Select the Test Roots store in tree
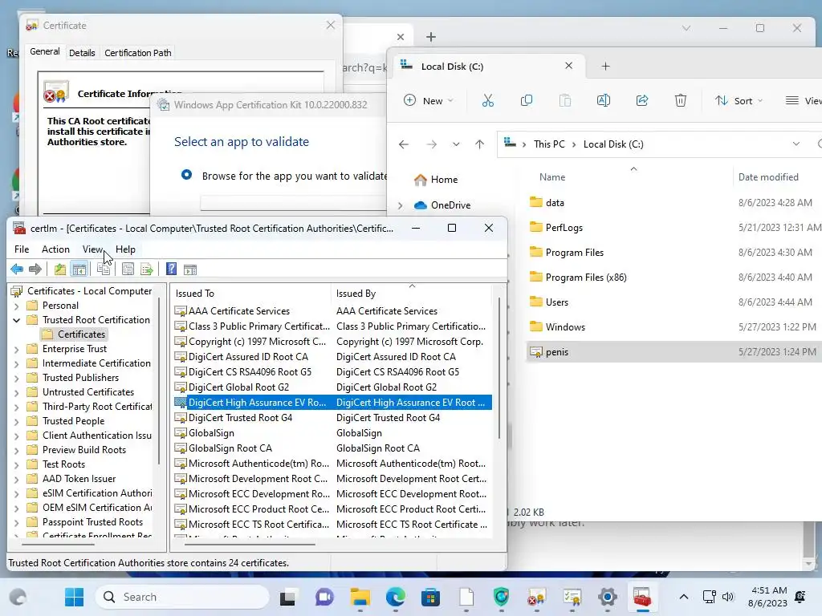Screen dimensions: 822x616 click(x=63, y=464)
